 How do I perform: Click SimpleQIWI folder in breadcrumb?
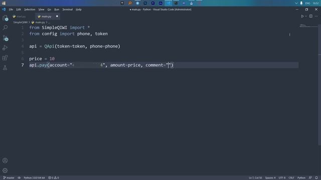point(20,22)
